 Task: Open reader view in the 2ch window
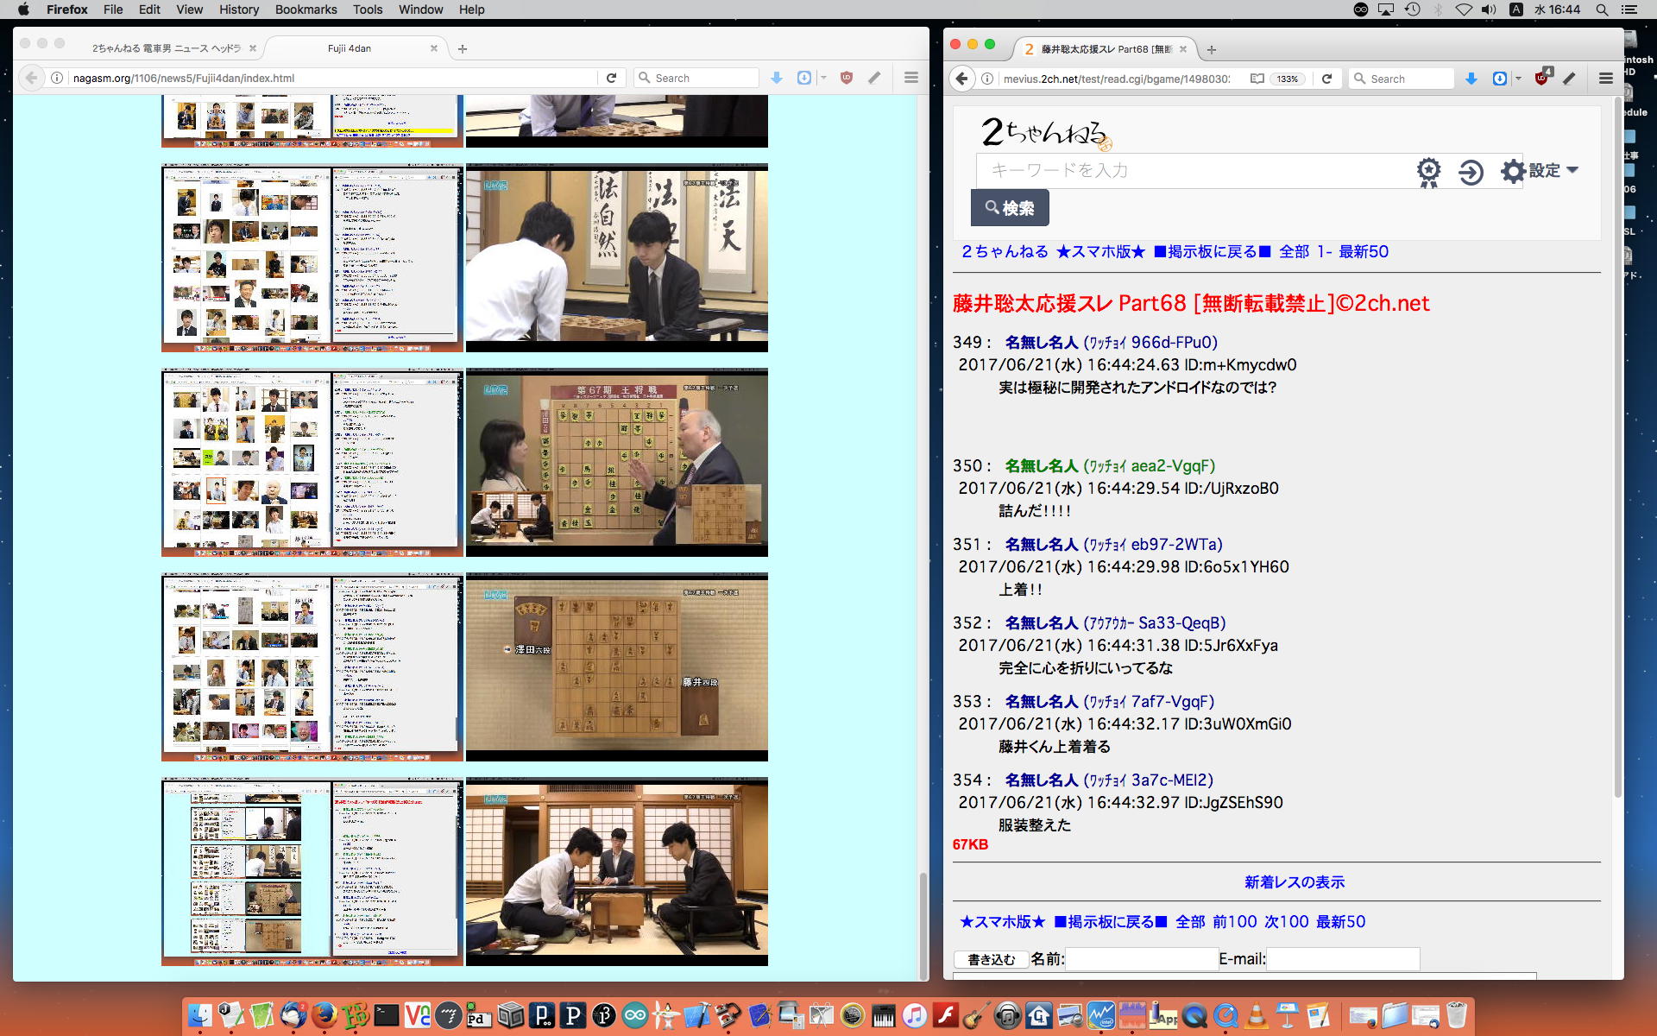tap(1257, 79)
